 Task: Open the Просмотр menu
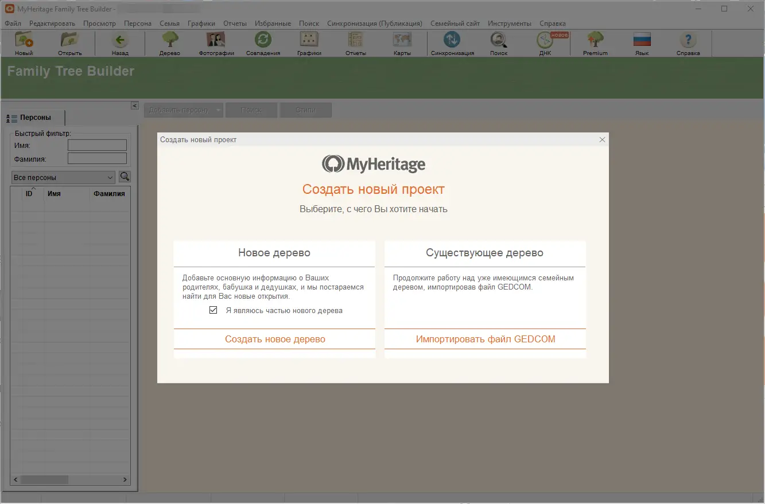point(99,24)
